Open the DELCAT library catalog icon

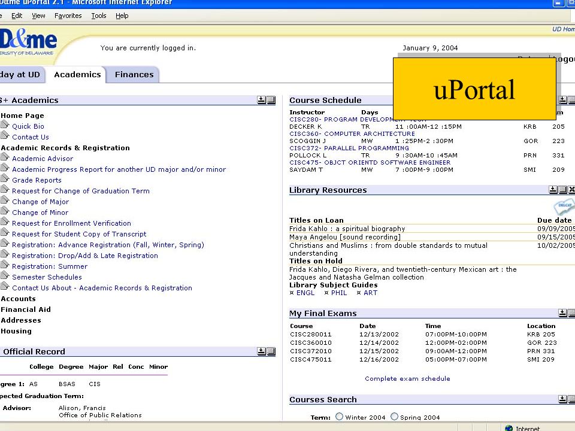pyautogui.click(x=564, y=207)
